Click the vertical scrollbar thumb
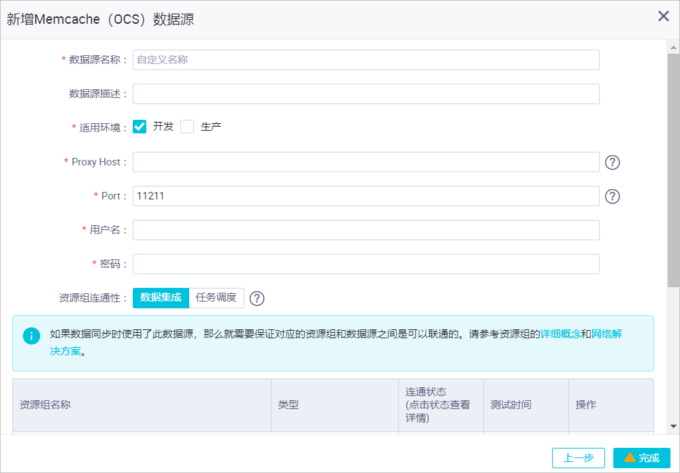The width and height of the screenshot is (680, 473). point(673,170)
